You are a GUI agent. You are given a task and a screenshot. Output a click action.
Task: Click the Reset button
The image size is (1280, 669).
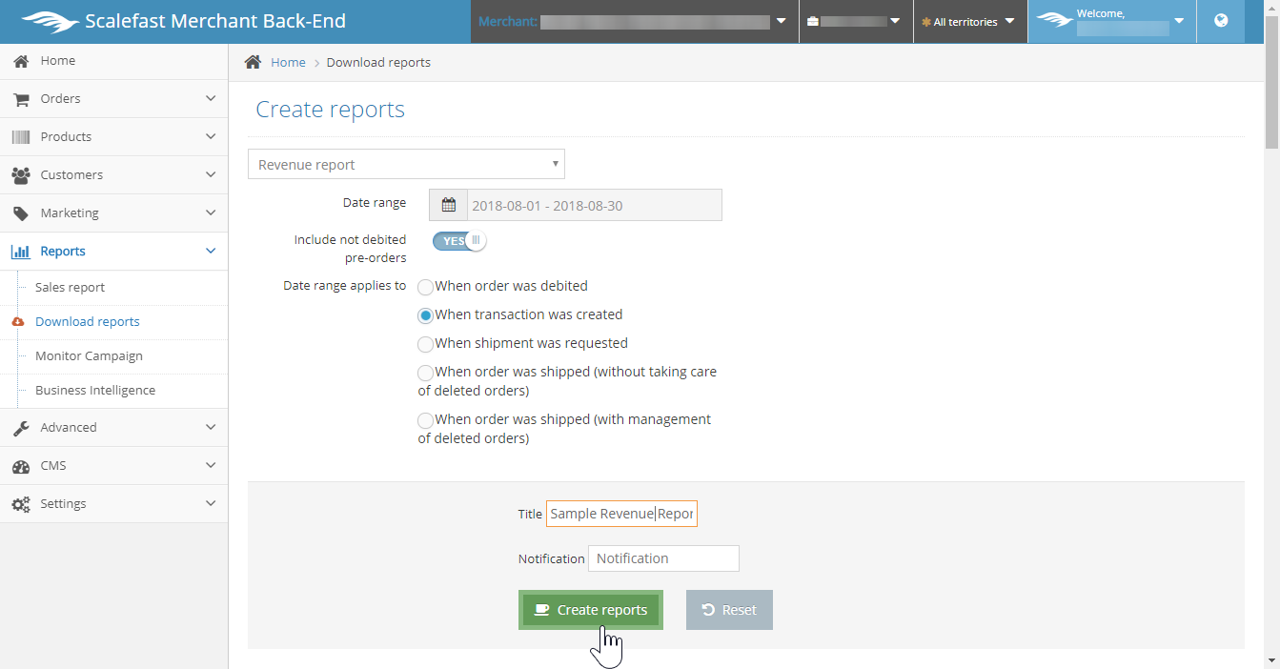(729, 610)
